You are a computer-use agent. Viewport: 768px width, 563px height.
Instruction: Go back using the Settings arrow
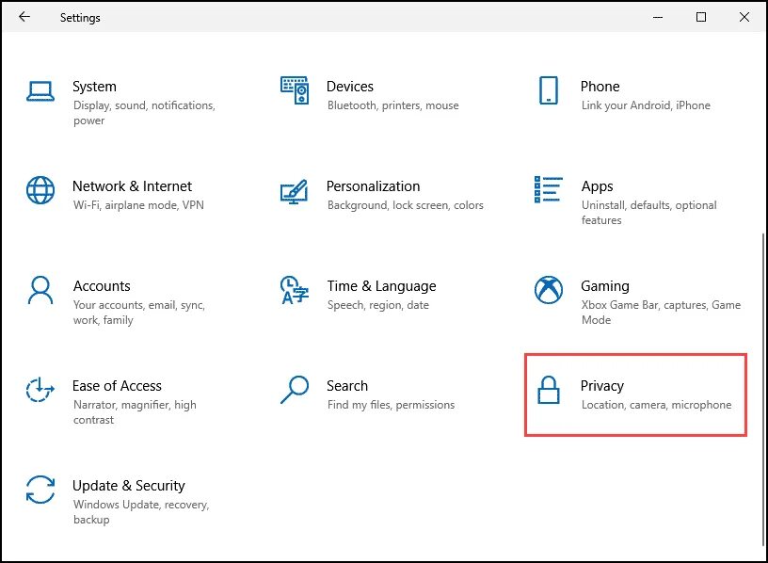(x=24, y=17)
